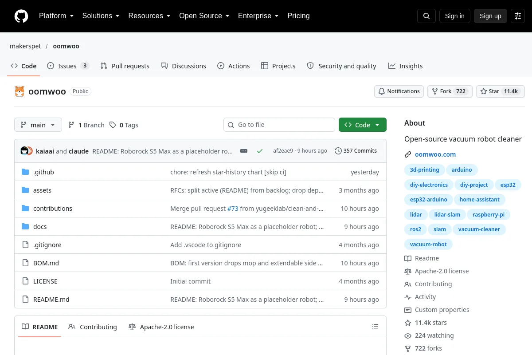Expand the Enterprise menu

coord(258,16)
